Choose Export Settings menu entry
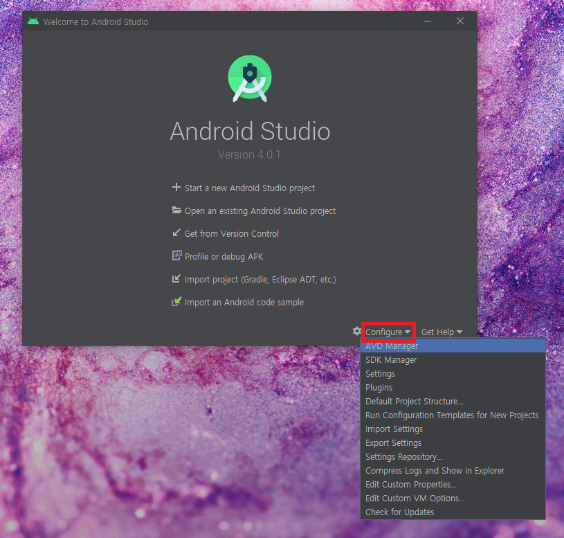This screenshot has height=538, width=564. (x=453, y=443)
